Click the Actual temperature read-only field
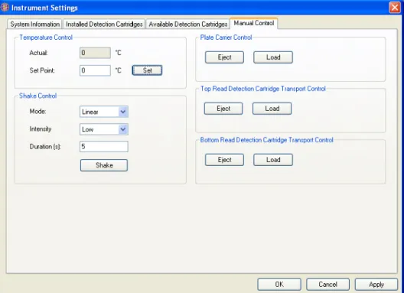Screen dimensions: 404x293 click(95, 53)
